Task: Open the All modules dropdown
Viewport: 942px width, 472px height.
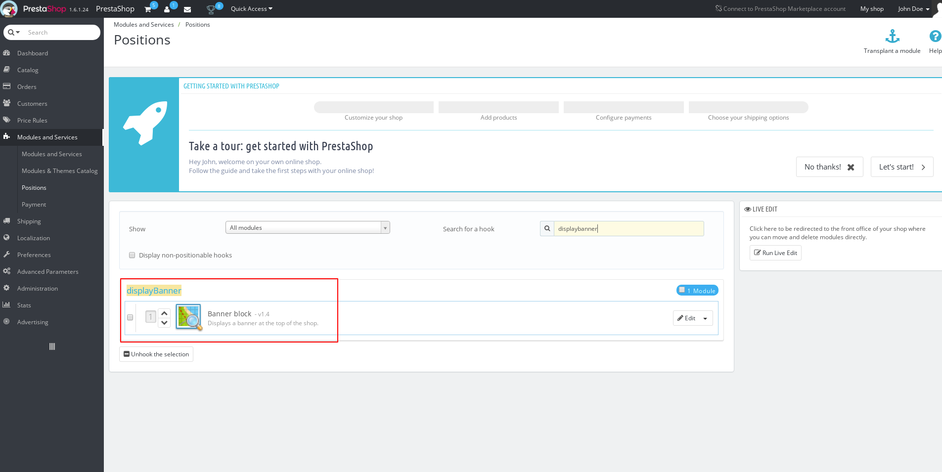Action: click(308, 227)
